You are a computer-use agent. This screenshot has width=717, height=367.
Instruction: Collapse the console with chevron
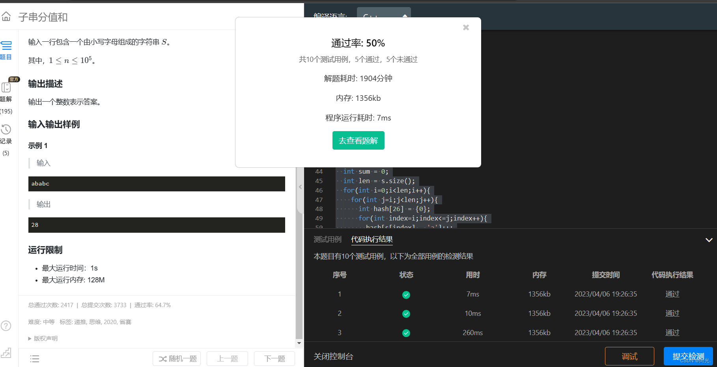click(x=709, y=240)
